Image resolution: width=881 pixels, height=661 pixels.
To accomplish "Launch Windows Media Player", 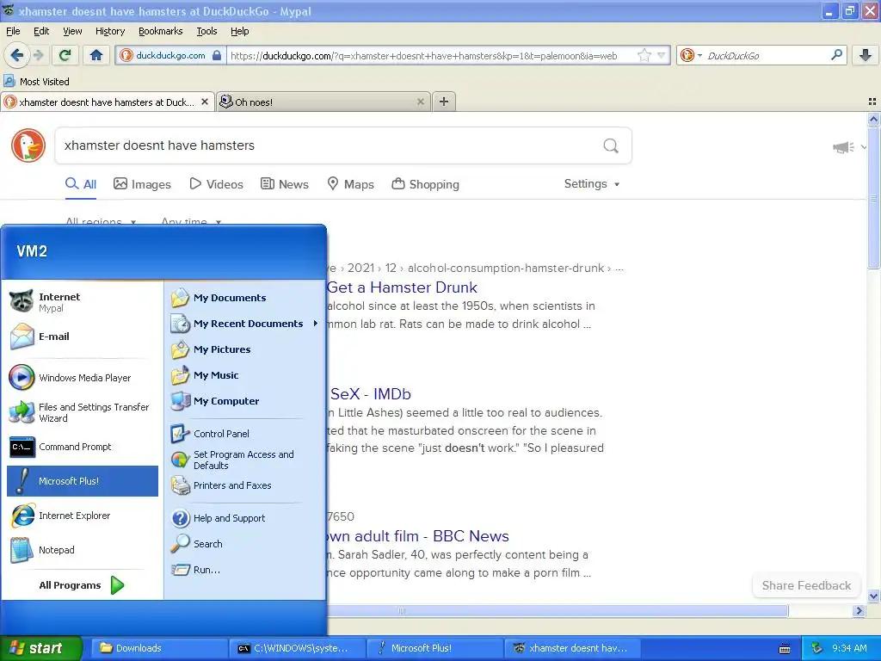I will click(x=82, y=378).
